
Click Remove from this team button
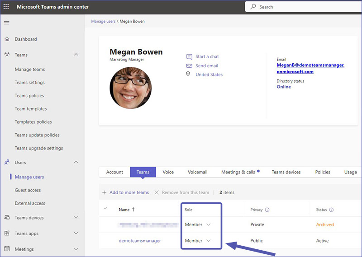pyautogui.click(x=182, y=192)
